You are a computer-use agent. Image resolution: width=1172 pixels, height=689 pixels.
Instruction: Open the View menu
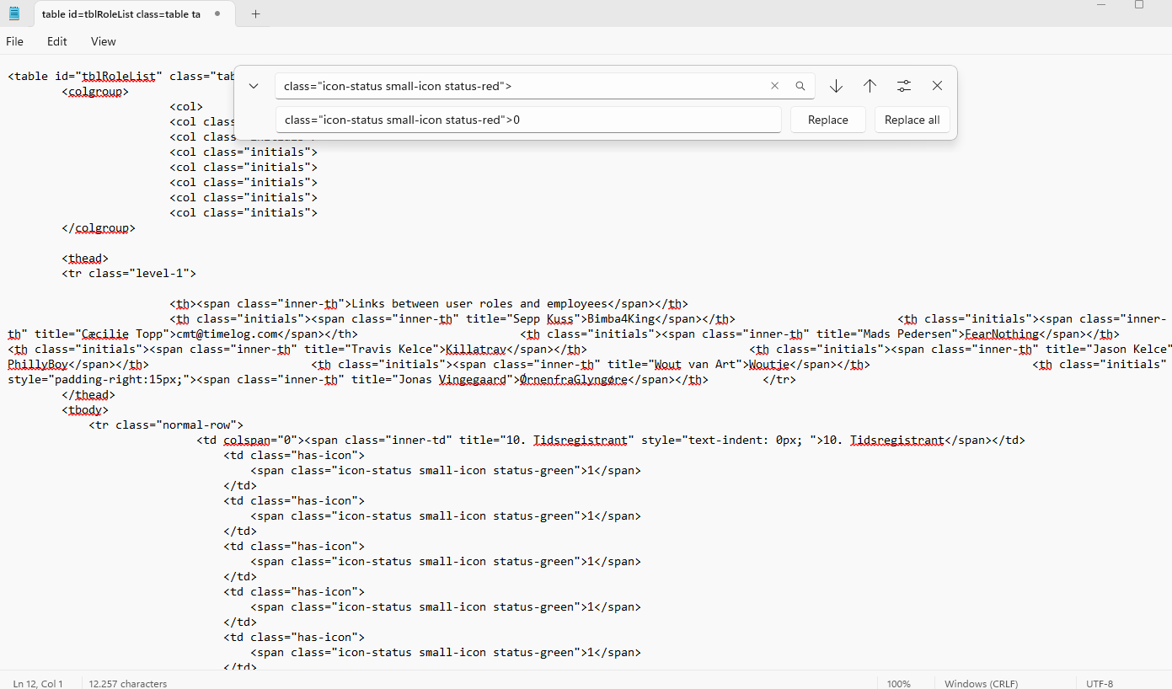point(103,41)
